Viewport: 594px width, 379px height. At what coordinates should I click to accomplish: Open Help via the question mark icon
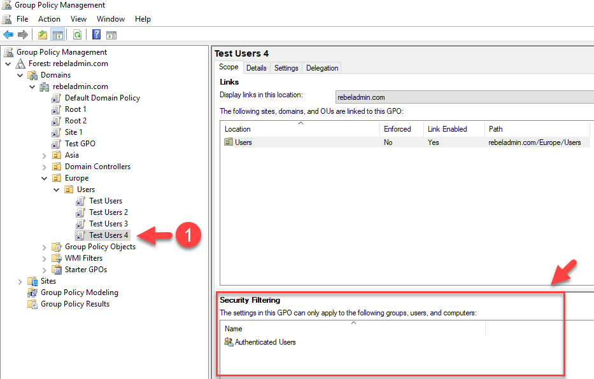96,34
